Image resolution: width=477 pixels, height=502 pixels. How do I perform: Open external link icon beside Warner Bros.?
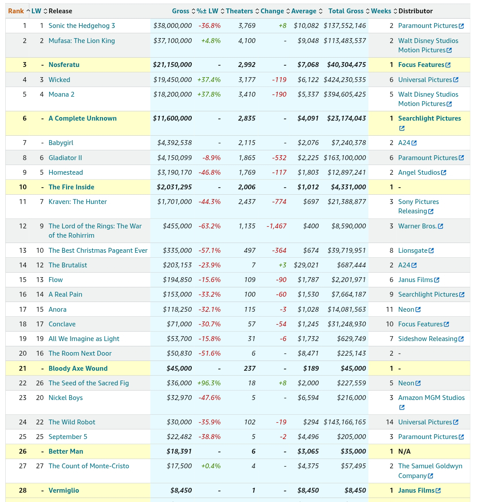pos(441,226)
